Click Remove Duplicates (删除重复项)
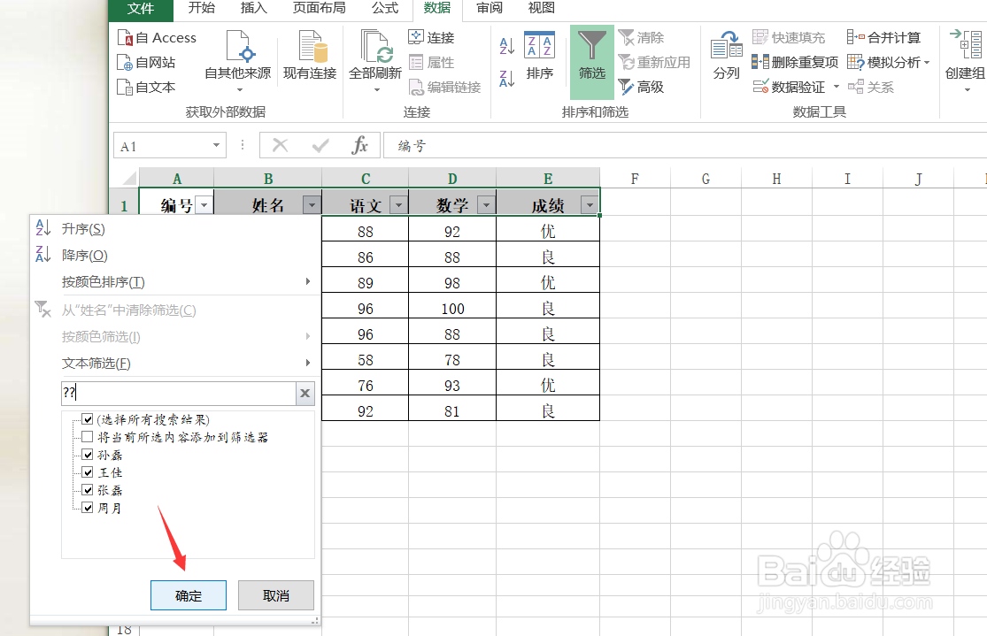987x636 pixels. point(795,62)
